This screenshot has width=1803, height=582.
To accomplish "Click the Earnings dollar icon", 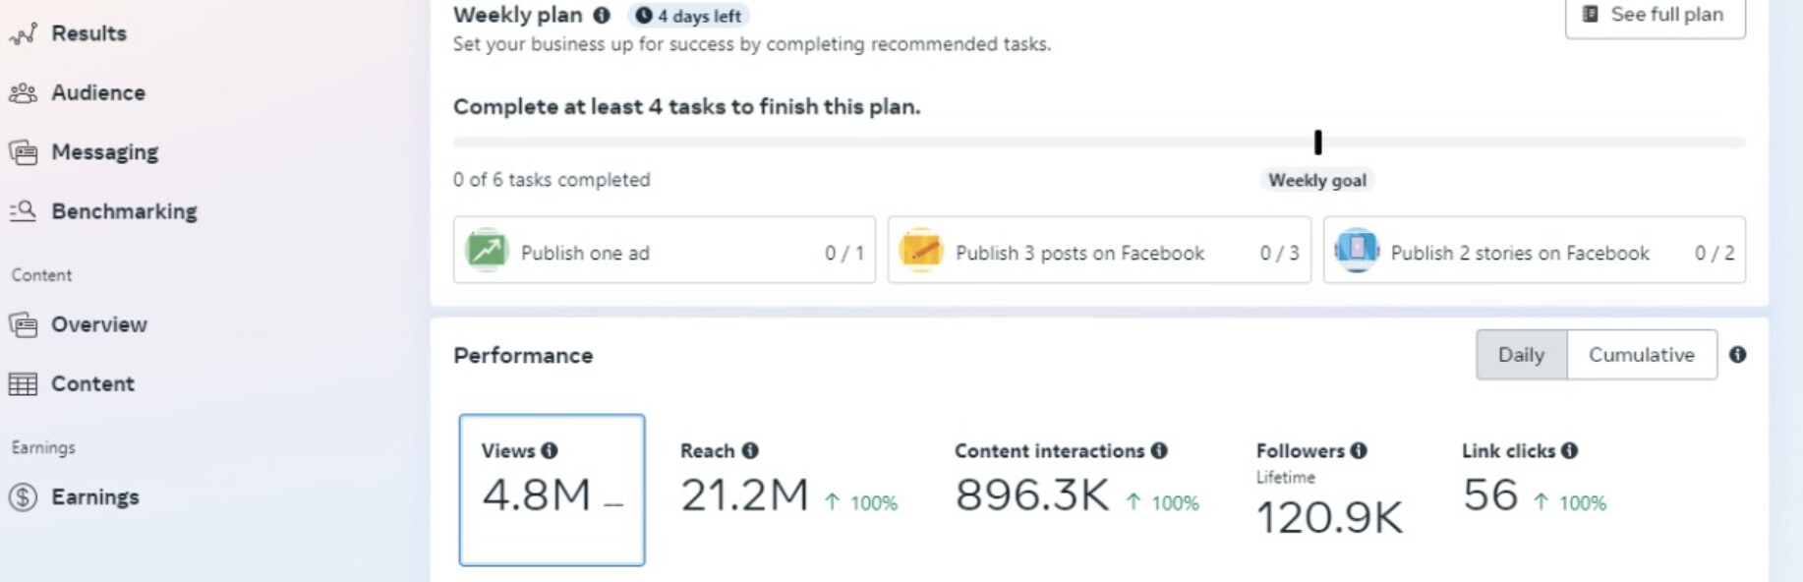I will point(23,497).
